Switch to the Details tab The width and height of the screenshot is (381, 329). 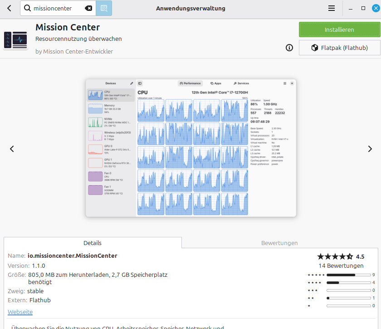93,243
